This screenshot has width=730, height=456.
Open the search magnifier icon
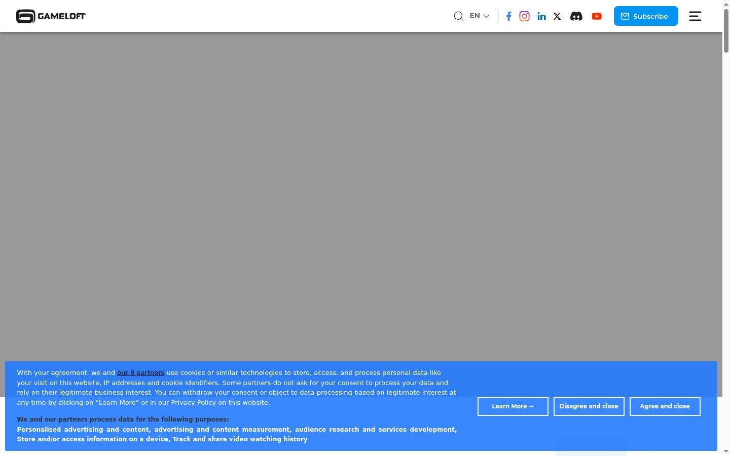[x=458, y=16]
